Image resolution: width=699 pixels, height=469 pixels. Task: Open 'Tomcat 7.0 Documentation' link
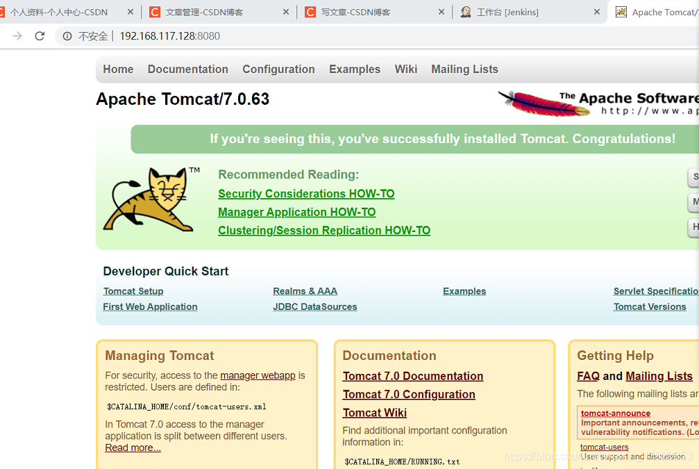[412, 376]
